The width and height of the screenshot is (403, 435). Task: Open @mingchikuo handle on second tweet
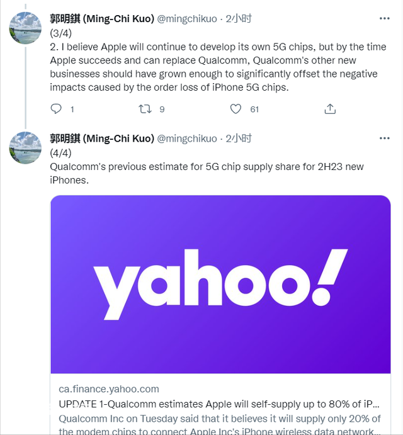[187, 138]
